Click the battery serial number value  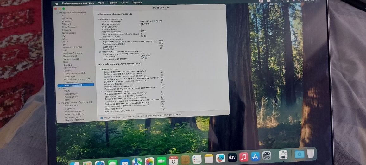[x=151, y=21]
